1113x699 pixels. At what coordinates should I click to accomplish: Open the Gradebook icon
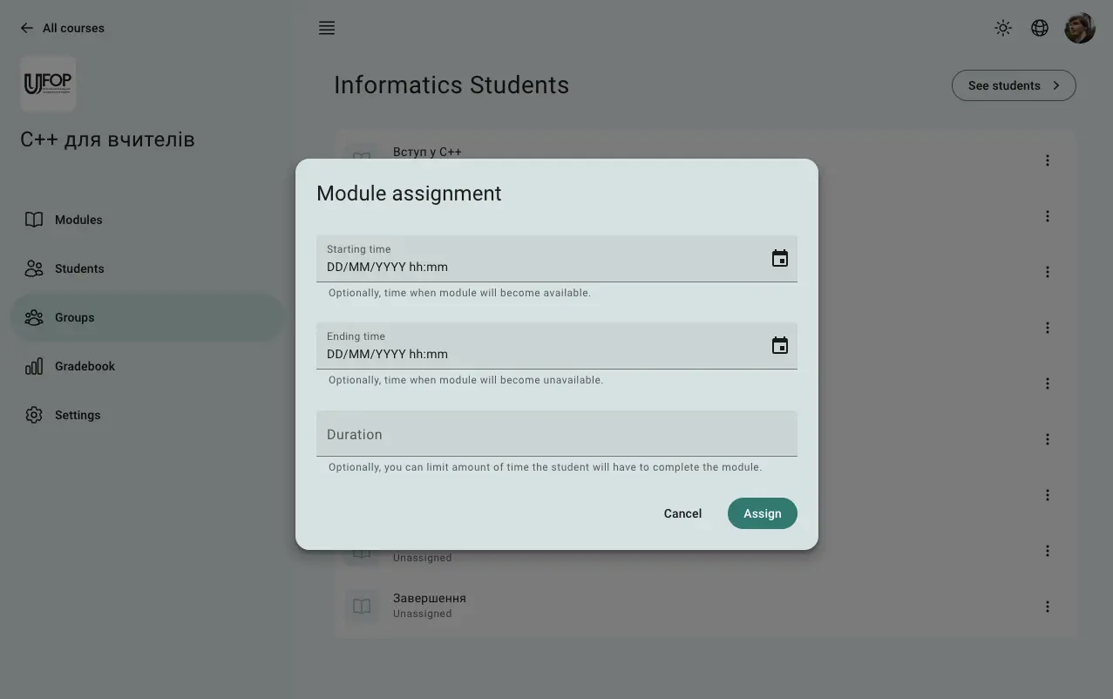click(x=34, y=365)
